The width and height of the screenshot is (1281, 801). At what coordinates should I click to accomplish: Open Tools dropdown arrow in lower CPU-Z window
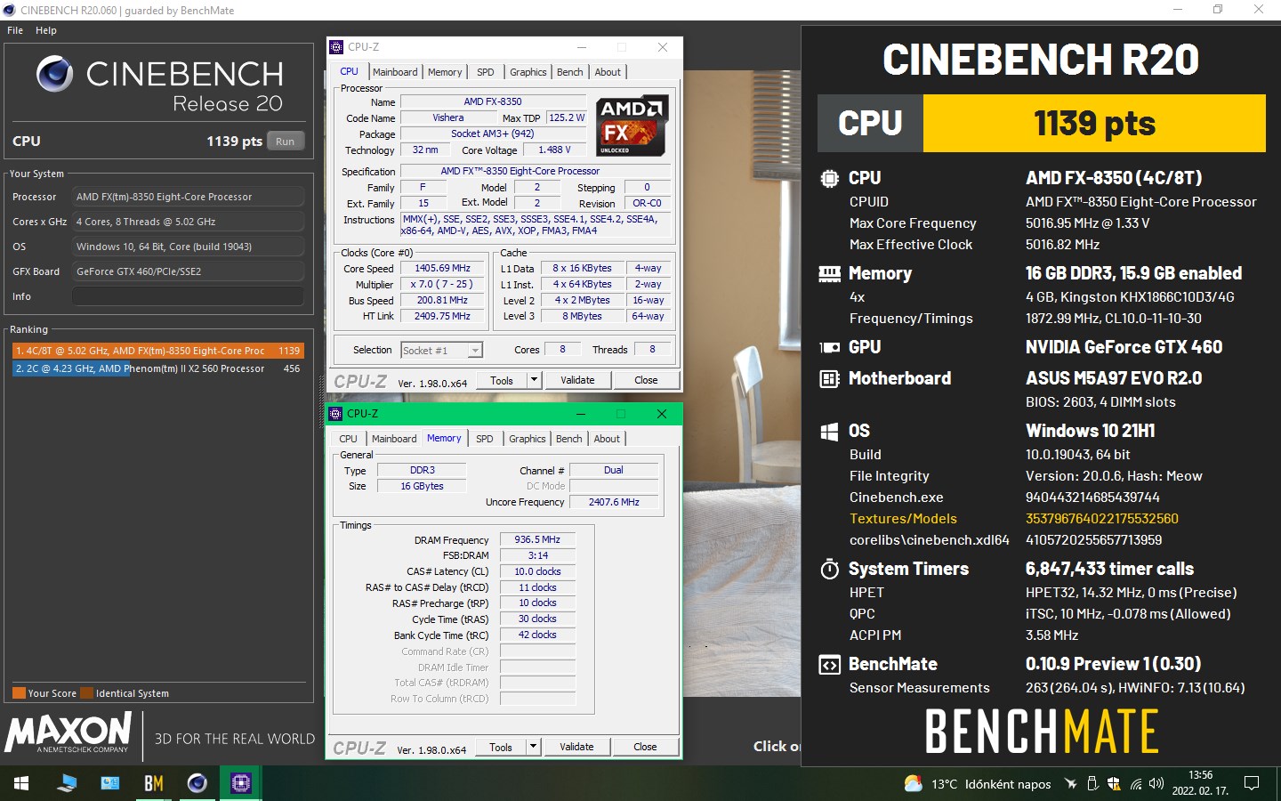pos(534,747)
